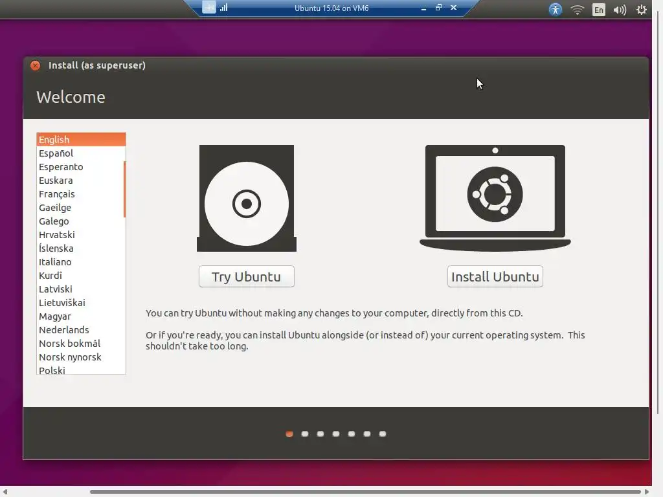Open the En keyboard layout indicator
The height and width of the screenshot is (497, 663).
point(599,9)
